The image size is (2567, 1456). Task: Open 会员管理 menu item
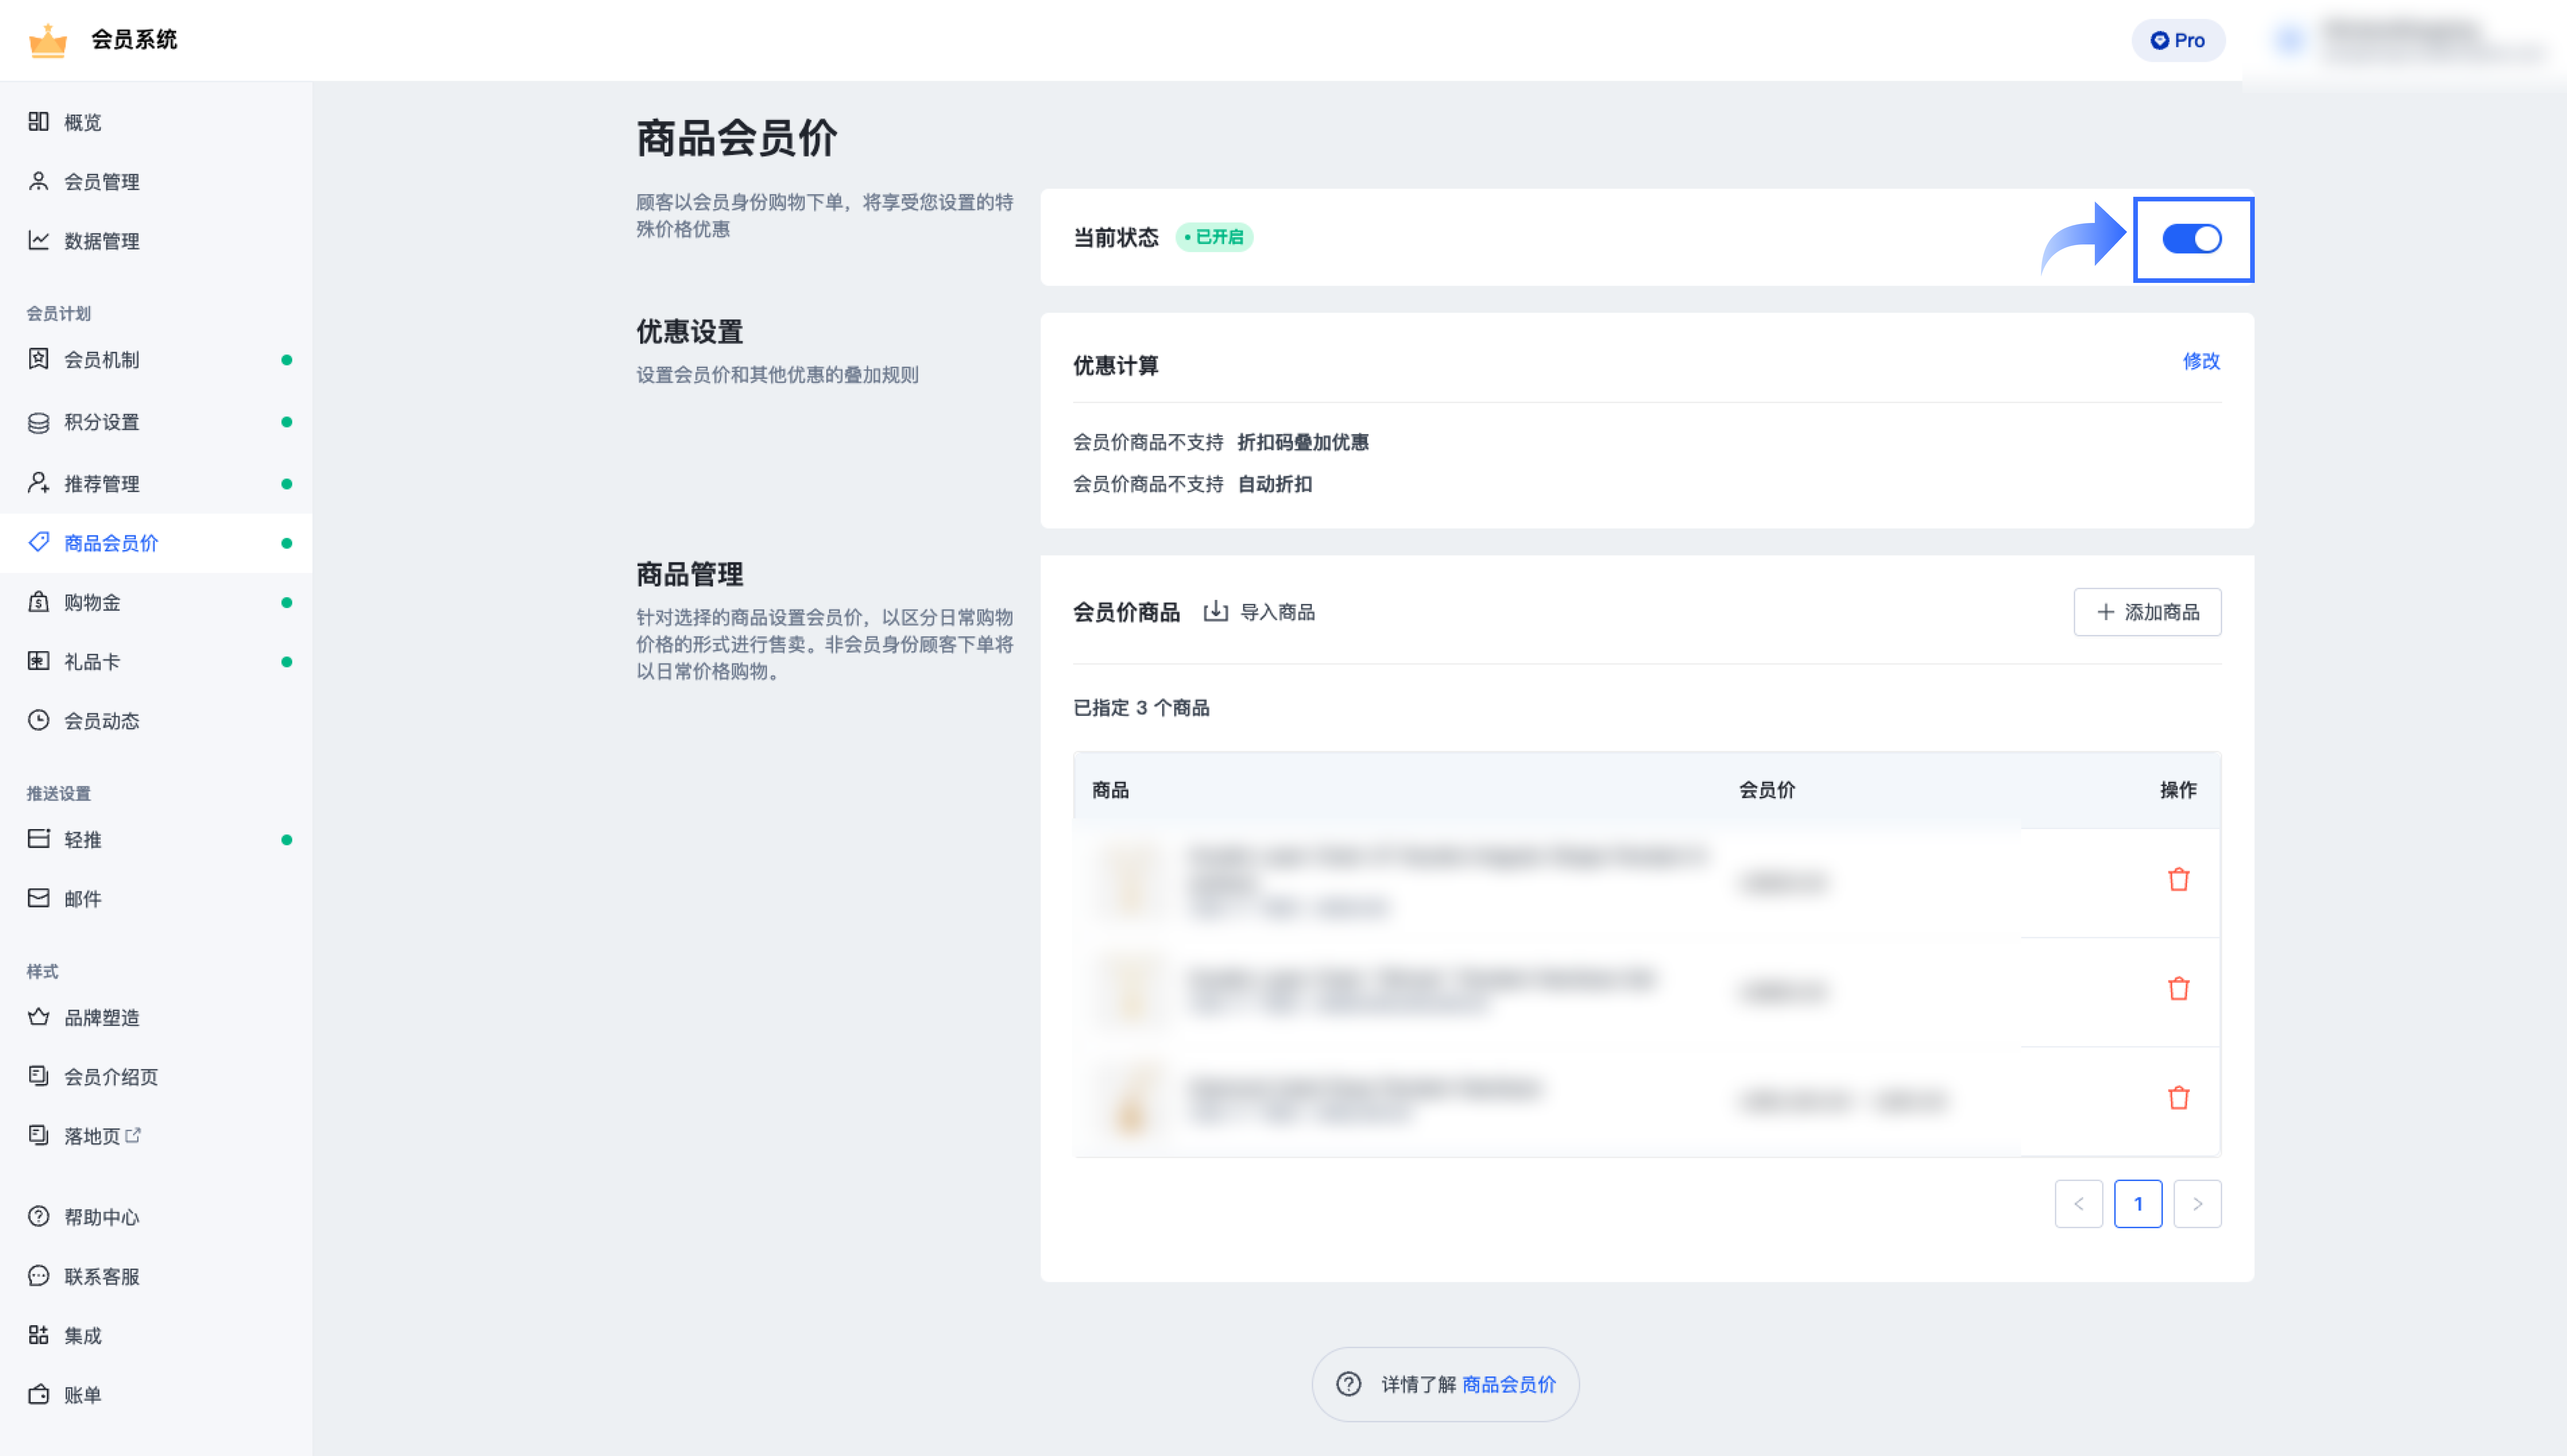click(x=156, y=182)
